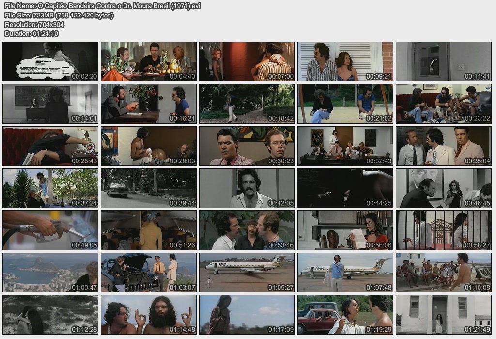Click the File Name text line
Screen dimensions: 496x339
[x=102, y=6]
